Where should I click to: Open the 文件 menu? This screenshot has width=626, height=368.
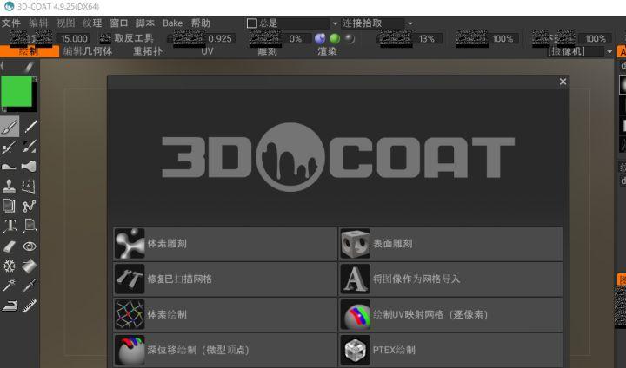(10, 23)
